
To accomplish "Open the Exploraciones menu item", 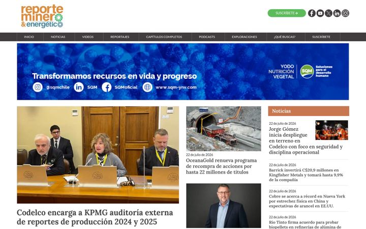I will click(245, 37).
